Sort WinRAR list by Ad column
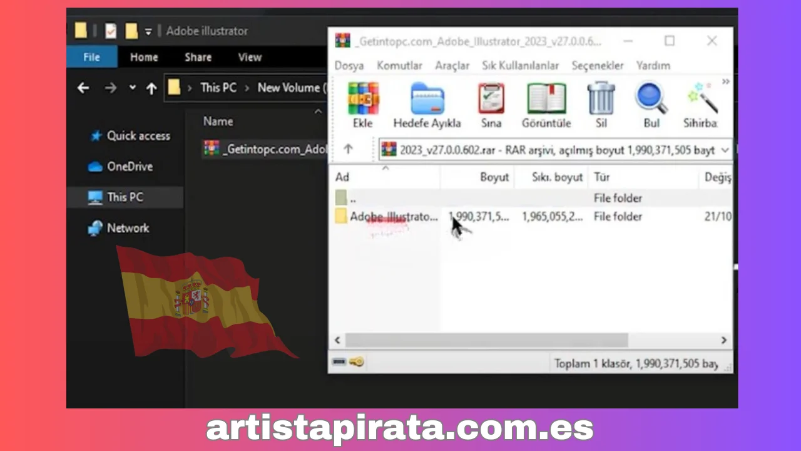Screen dimensions: 801x451 pos(385,177)
